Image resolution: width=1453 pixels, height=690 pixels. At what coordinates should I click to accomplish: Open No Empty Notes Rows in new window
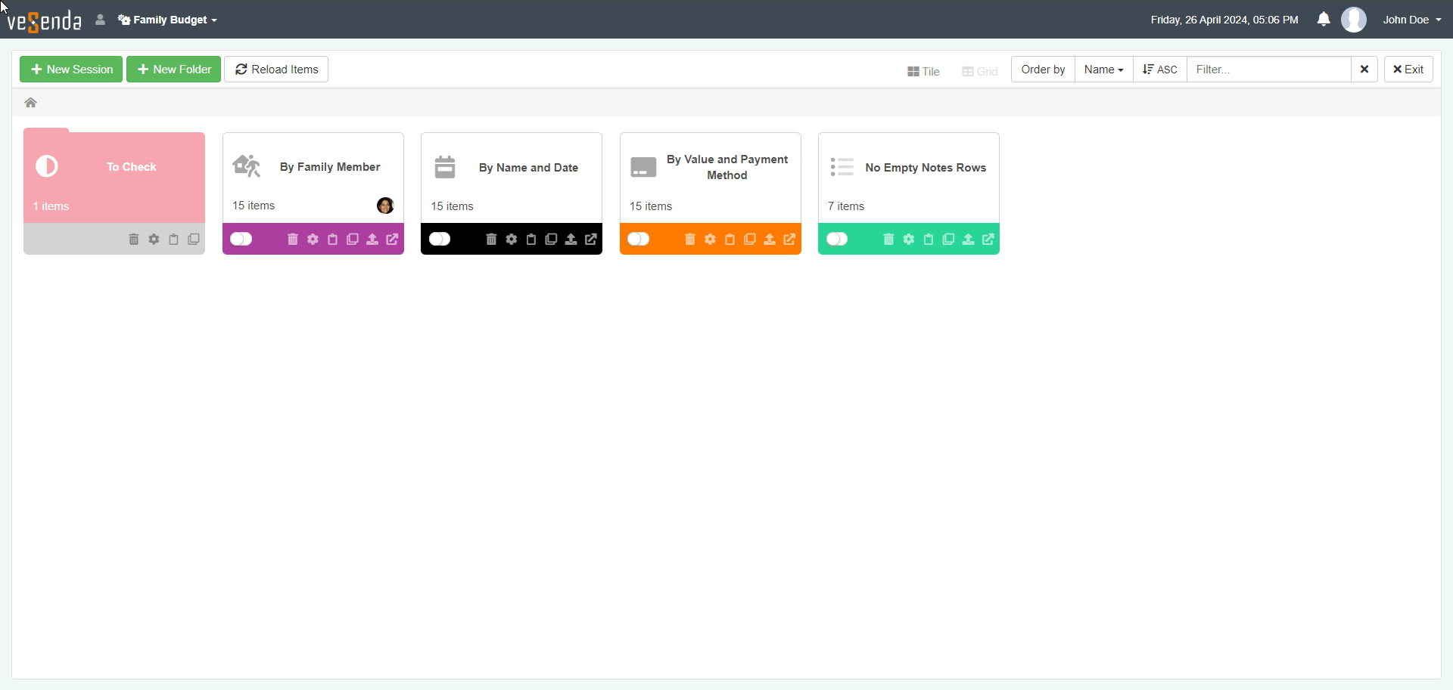pyautogui.click(x=988, y=240)
